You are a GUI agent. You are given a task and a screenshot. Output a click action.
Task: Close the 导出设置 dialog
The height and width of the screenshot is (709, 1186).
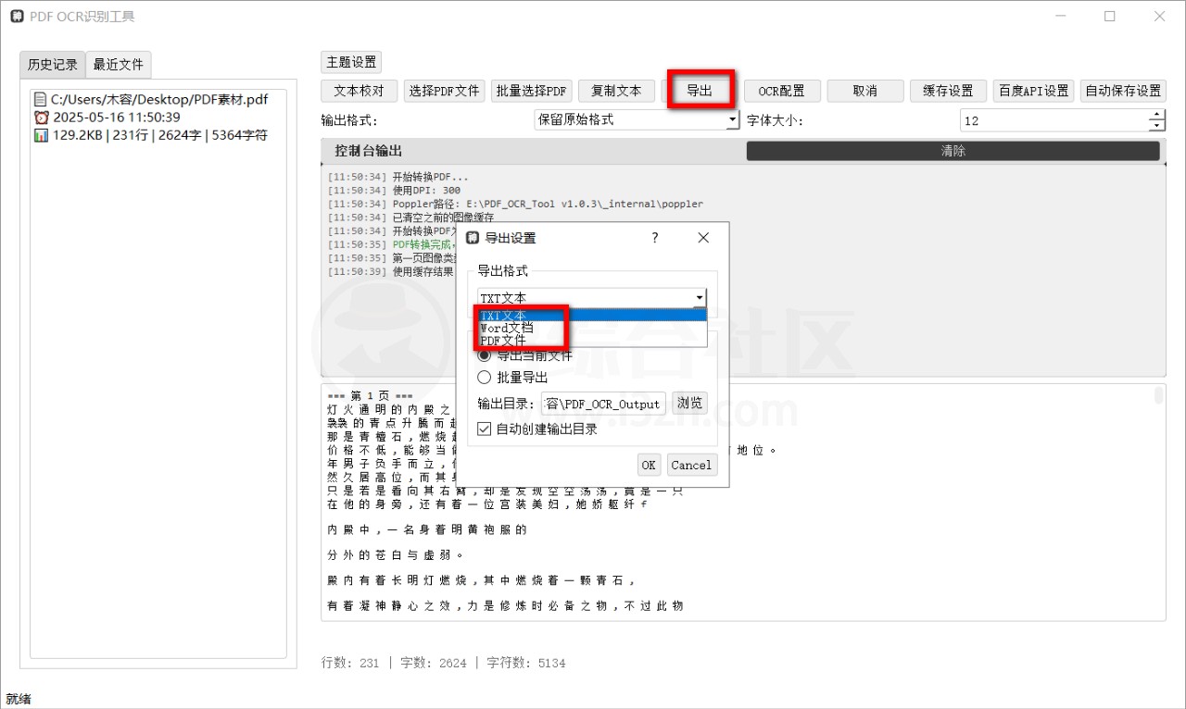(x=703, y=238)
